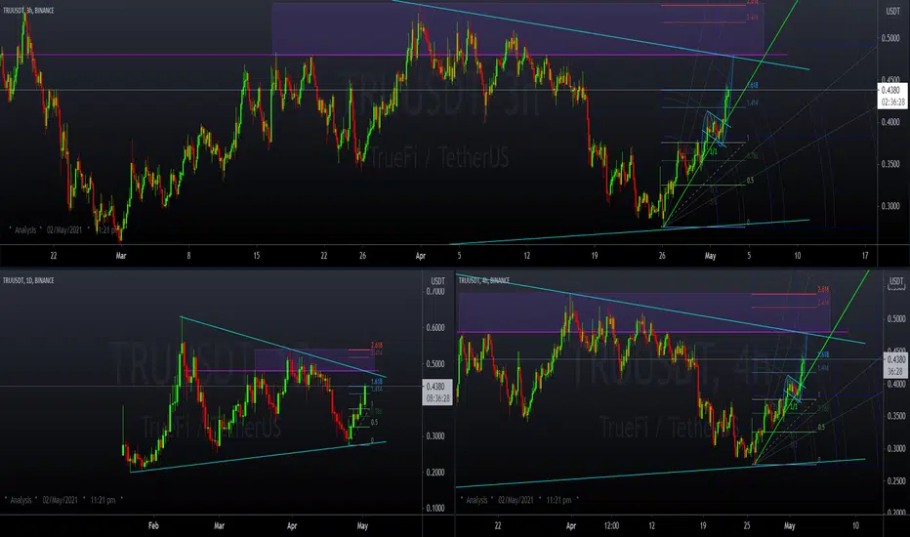This screenshot has height=537, width=910.
Task: Click the 0.6000 price level on the 1D chart scale
Action: pyautogui.click(x=435, y=327)
